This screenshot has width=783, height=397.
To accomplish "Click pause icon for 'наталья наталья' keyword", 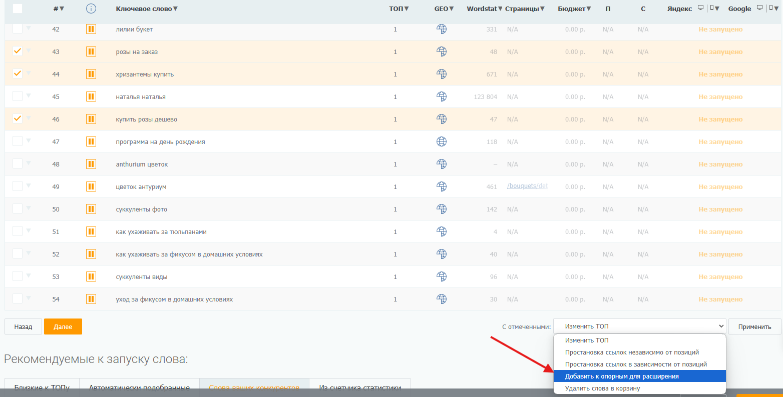I will 91,97.
